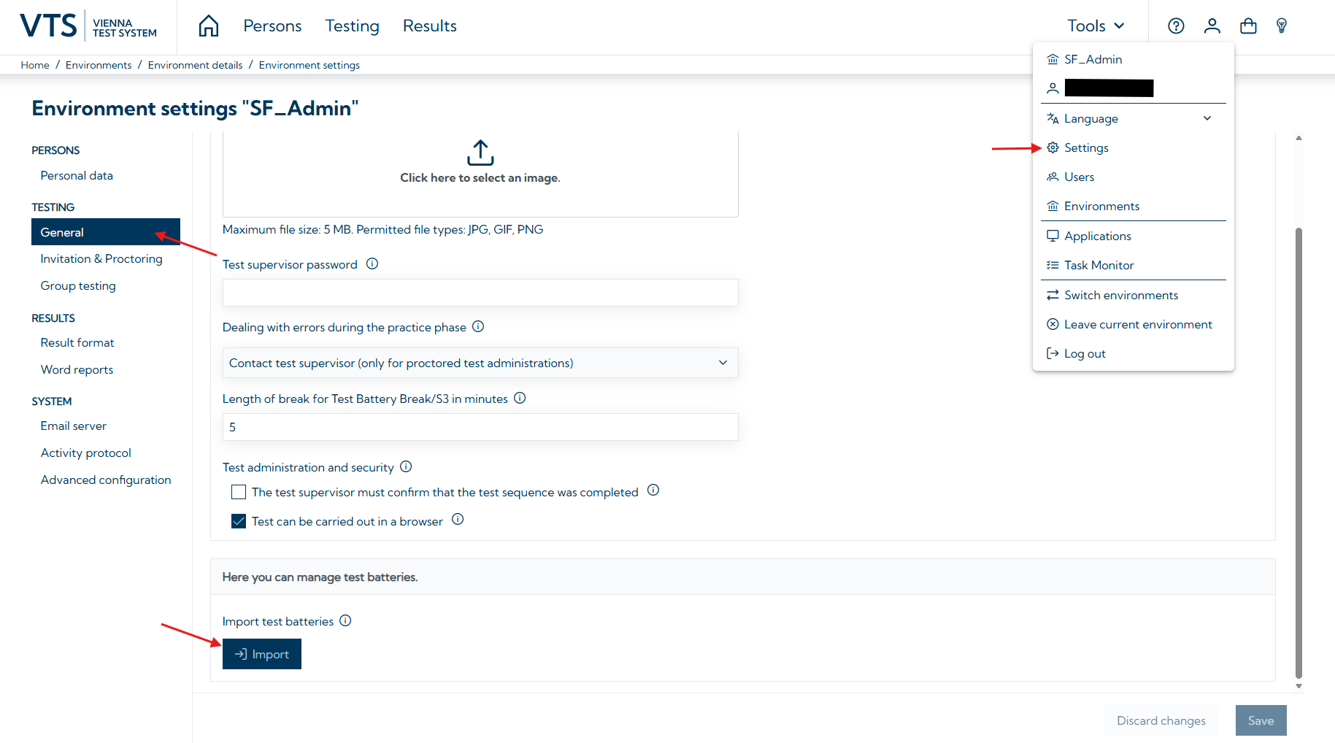Click the scrollbar up arrow
The height and width of the screenshot is (743, 1335).
[x=1299, y=137]
